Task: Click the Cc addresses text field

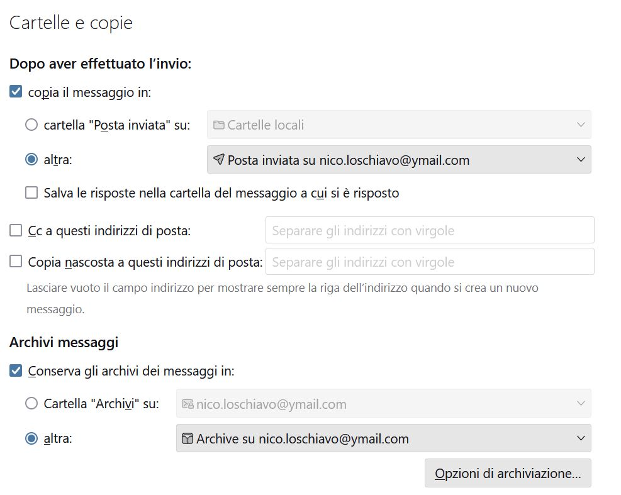Action: click(x=430, y=230)
